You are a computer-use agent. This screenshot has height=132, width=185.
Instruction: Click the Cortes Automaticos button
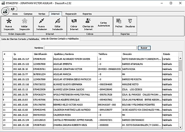pyautogui.click(x=104, y=24)
